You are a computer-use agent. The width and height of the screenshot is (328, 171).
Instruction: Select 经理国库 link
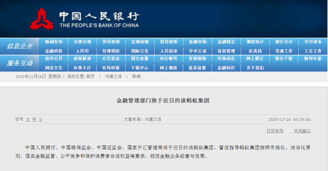111,51
